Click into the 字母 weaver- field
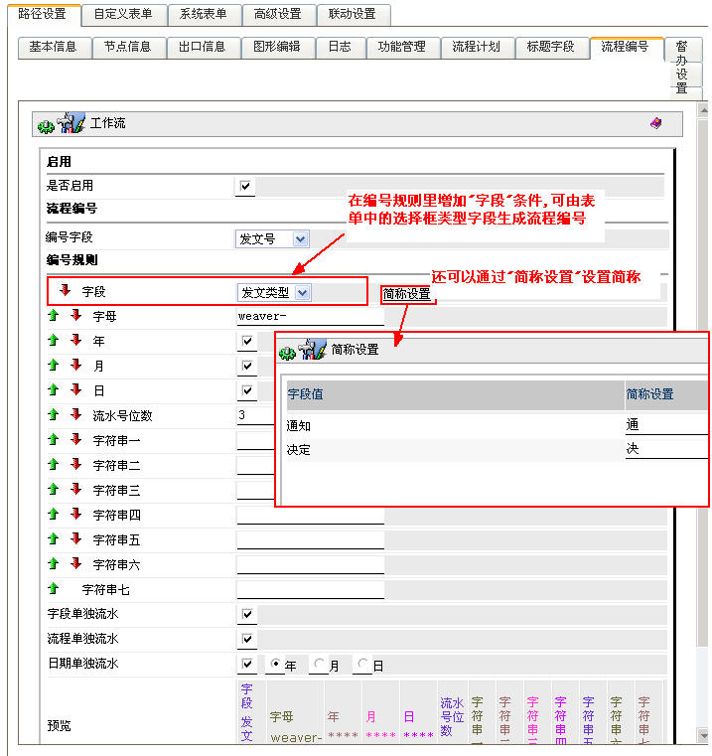712x756 pixels. (310, 316)
